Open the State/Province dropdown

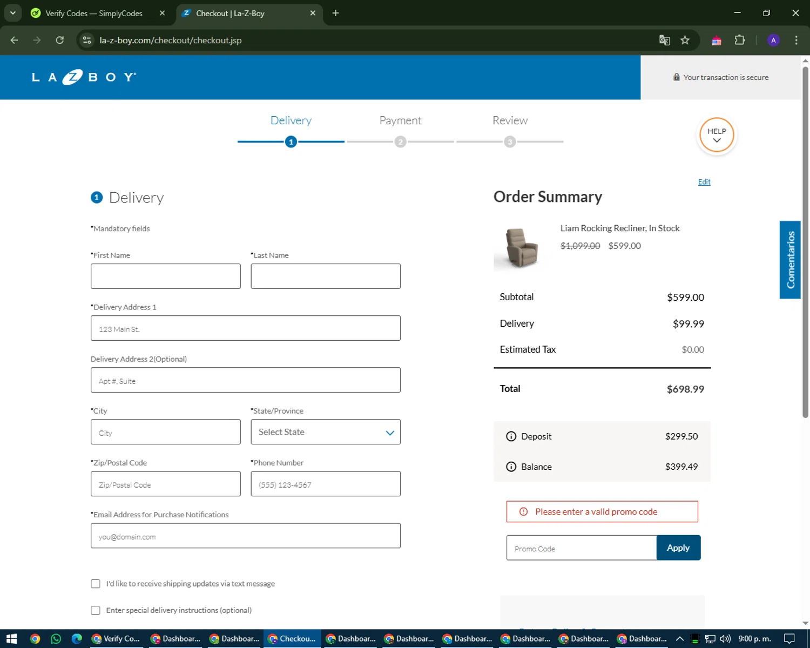[x=326, y=432]
